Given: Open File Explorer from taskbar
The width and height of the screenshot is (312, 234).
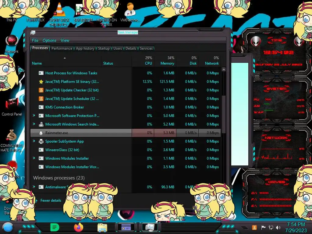Looking at the screenshot, I should pos(102,228).
